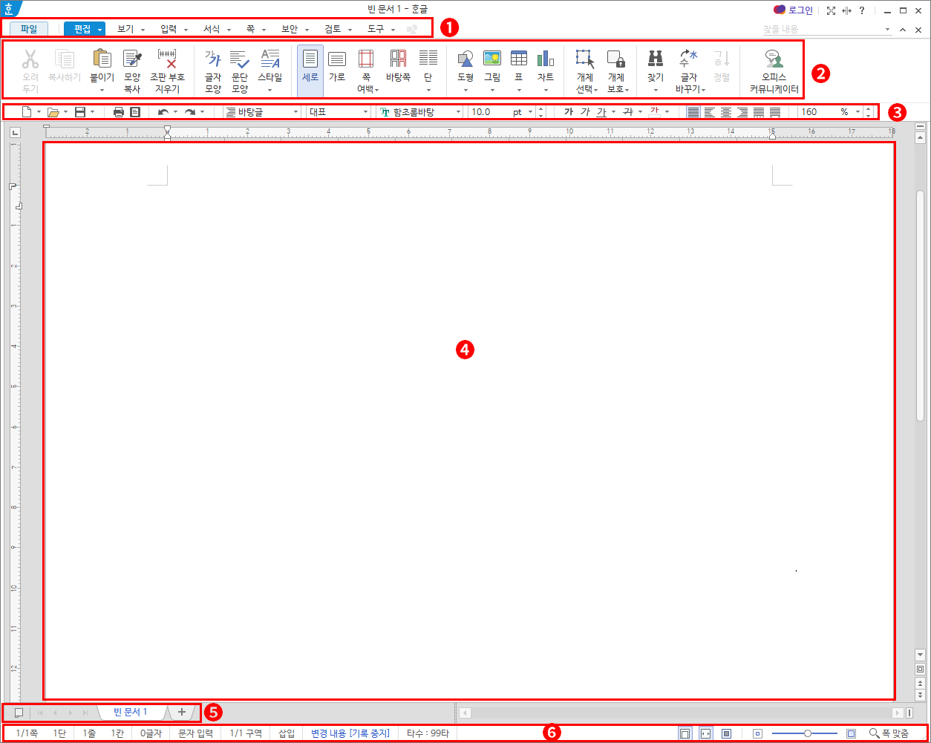931x743 pixels.
Task: Click 변경 내용 [기록 중지] status
Action: pos(350,733)
